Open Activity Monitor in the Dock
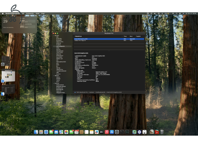 coord(127,132)
